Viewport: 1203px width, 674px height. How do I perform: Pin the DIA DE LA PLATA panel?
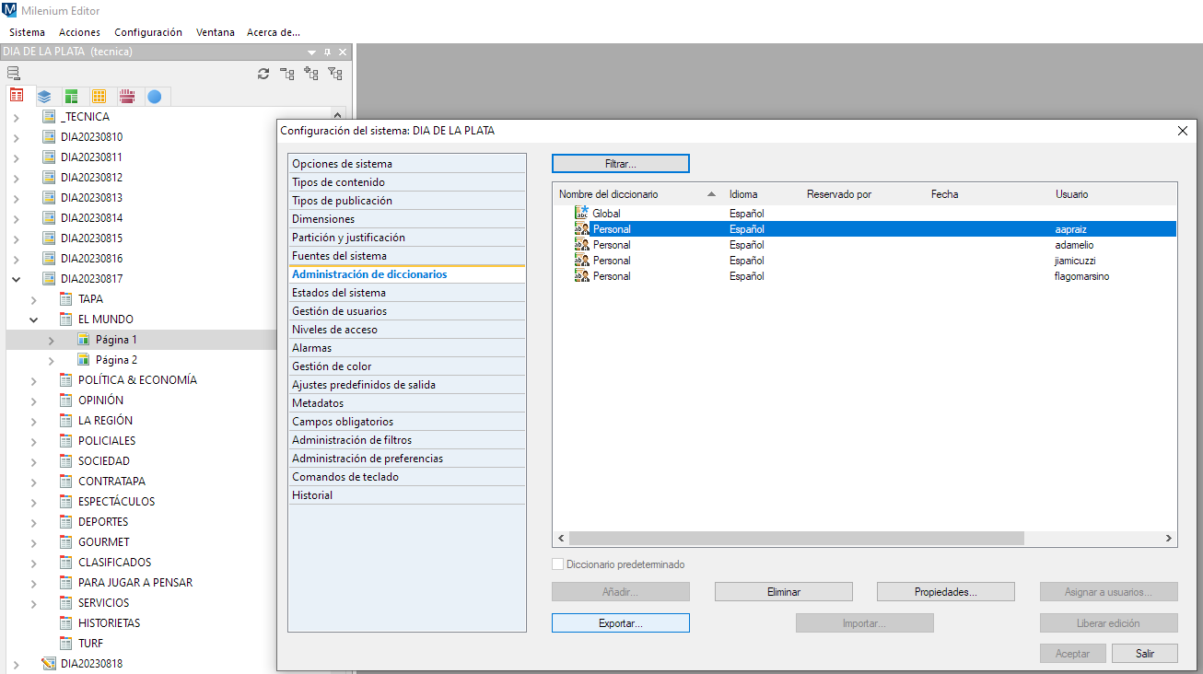327,52
